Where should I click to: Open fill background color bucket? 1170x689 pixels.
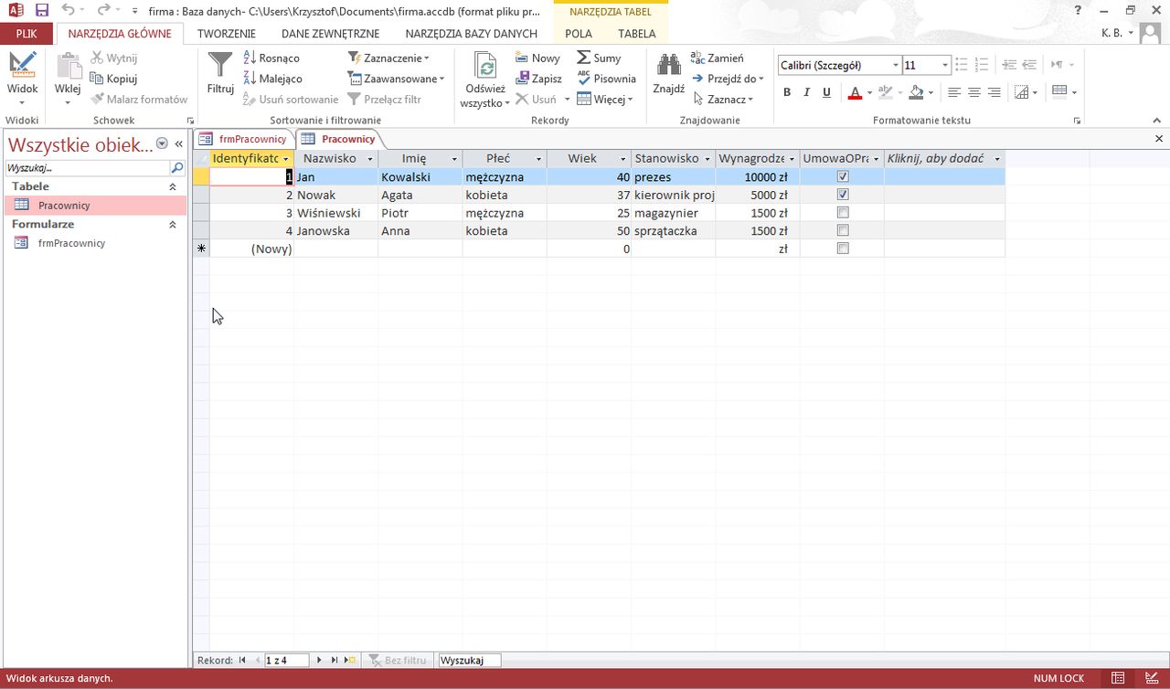point(916,92)
